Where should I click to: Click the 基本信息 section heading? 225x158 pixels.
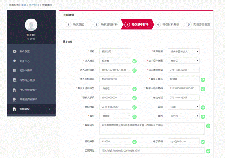click(68, 41)
